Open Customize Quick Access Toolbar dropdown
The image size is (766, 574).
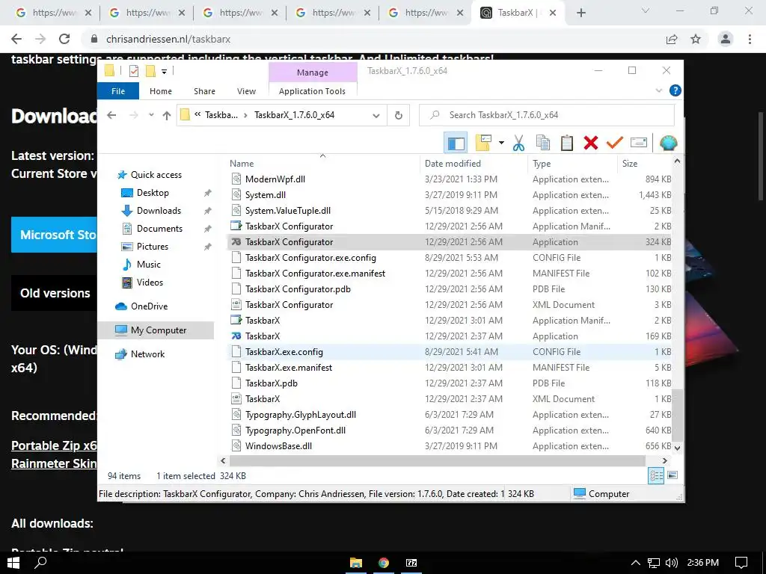point(164,71)
